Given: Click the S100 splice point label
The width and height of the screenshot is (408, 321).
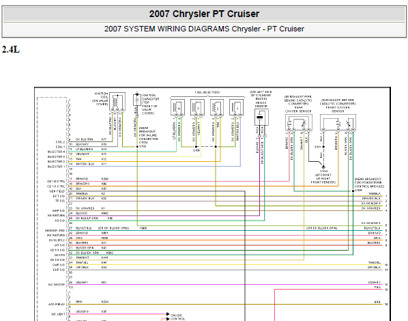Looking at the screenshot, I should click(x=196, y=150).
